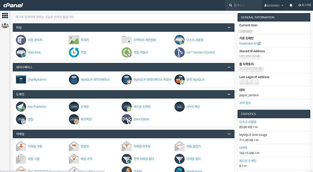Screen dimensions: 313x172
Task: Open the user manager people icon in sidebar
Action: tap(5, 26)
